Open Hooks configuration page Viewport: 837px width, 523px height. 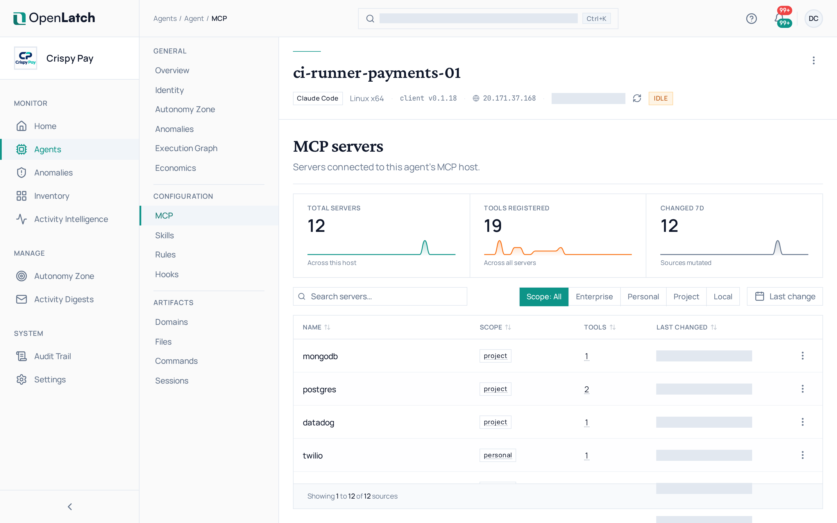tap(209, 274)
